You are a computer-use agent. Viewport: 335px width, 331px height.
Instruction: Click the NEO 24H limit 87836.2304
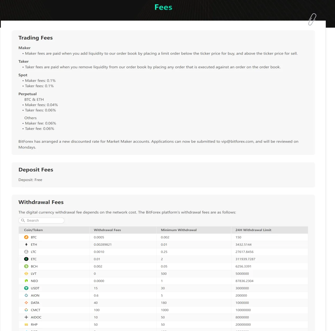coord(245,281)
